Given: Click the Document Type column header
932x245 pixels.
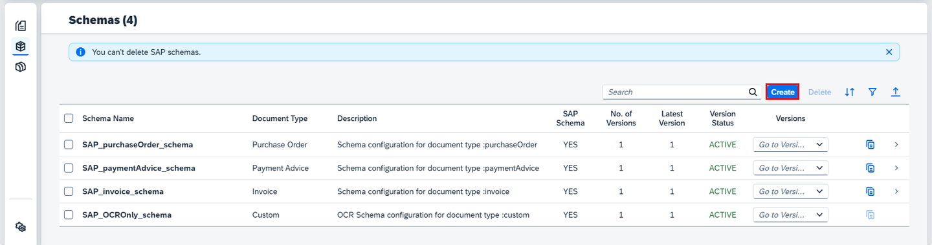Looking at the screenshot, I should pyautogui.click(x=280, y=118).
